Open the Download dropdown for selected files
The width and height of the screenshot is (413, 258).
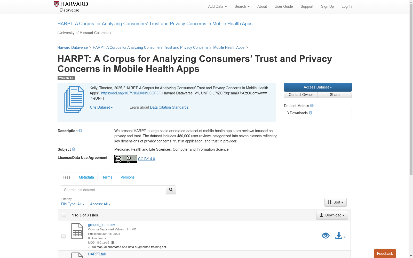[332, 215]
